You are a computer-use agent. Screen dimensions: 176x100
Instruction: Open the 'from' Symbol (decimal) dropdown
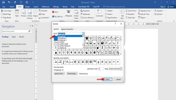[121, 69]
